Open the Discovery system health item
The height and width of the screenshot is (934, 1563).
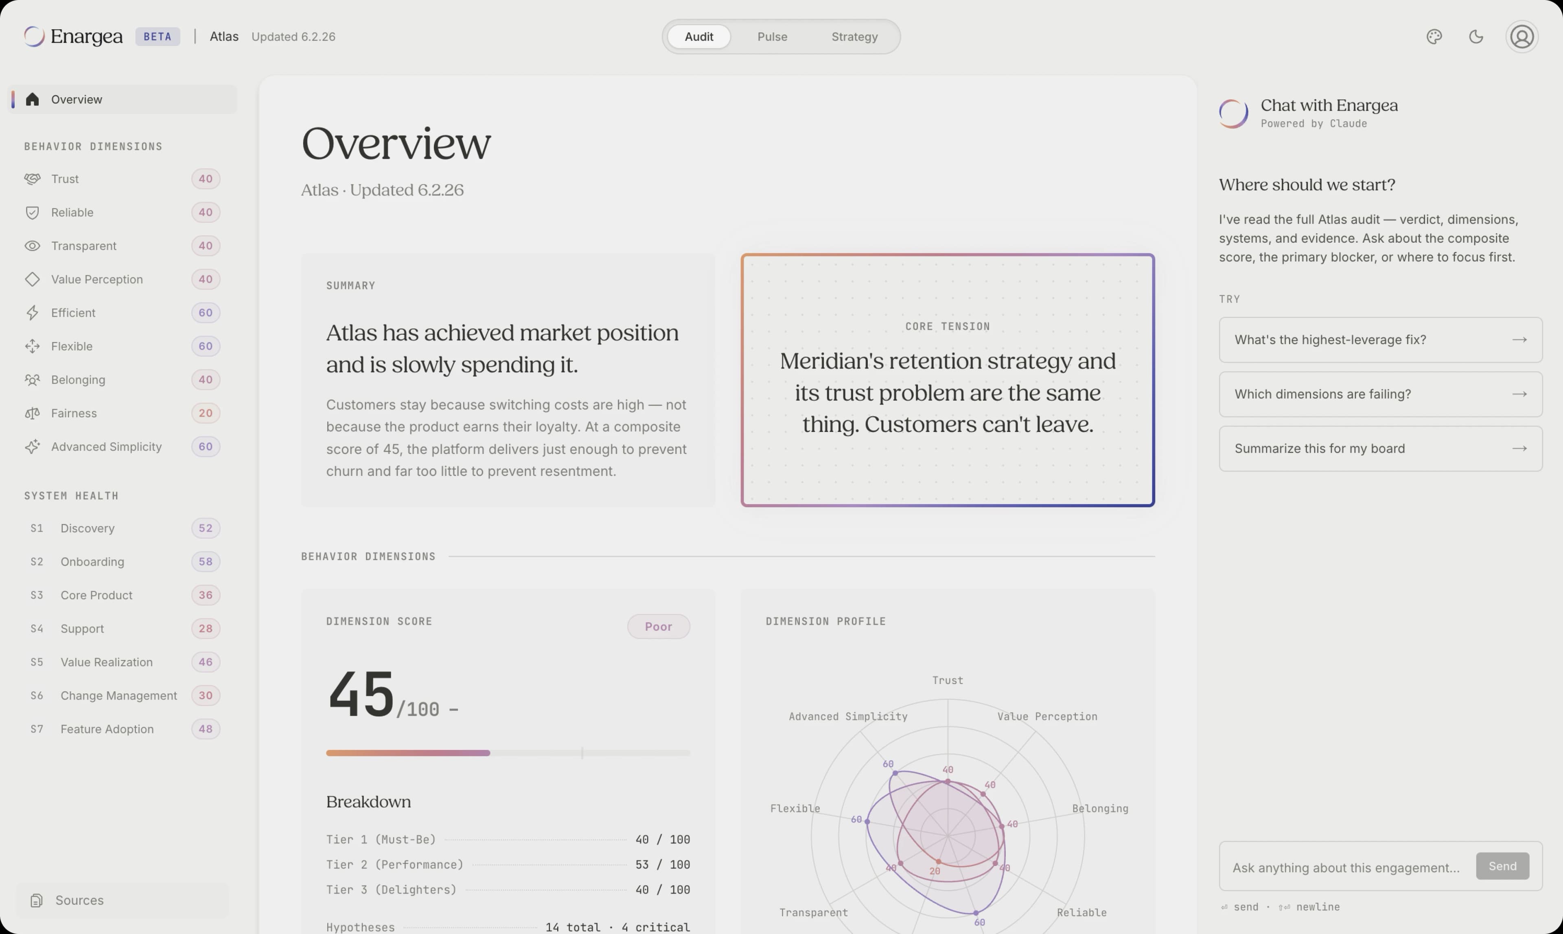(x=122, y=528)
